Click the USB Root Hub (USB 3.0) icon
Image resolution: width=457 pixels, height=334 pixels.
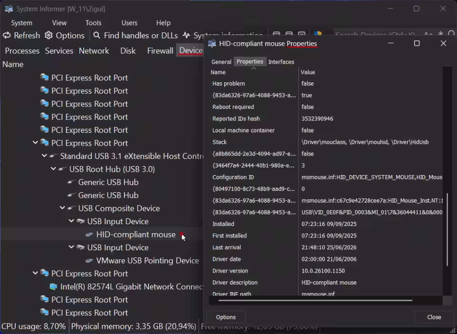62,169
